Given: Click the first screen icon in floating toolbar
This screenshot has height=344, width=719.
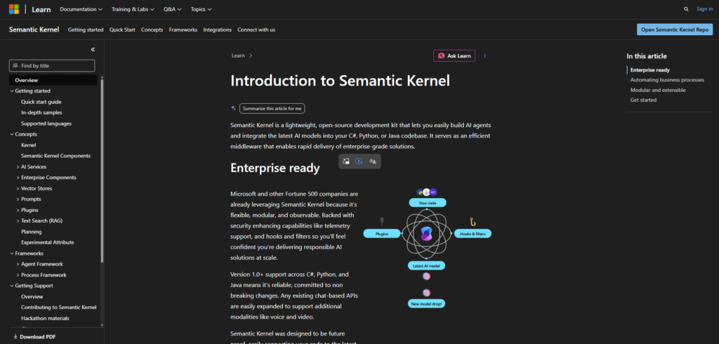Looking at the screenshot, I should click(x=346, y=161).
